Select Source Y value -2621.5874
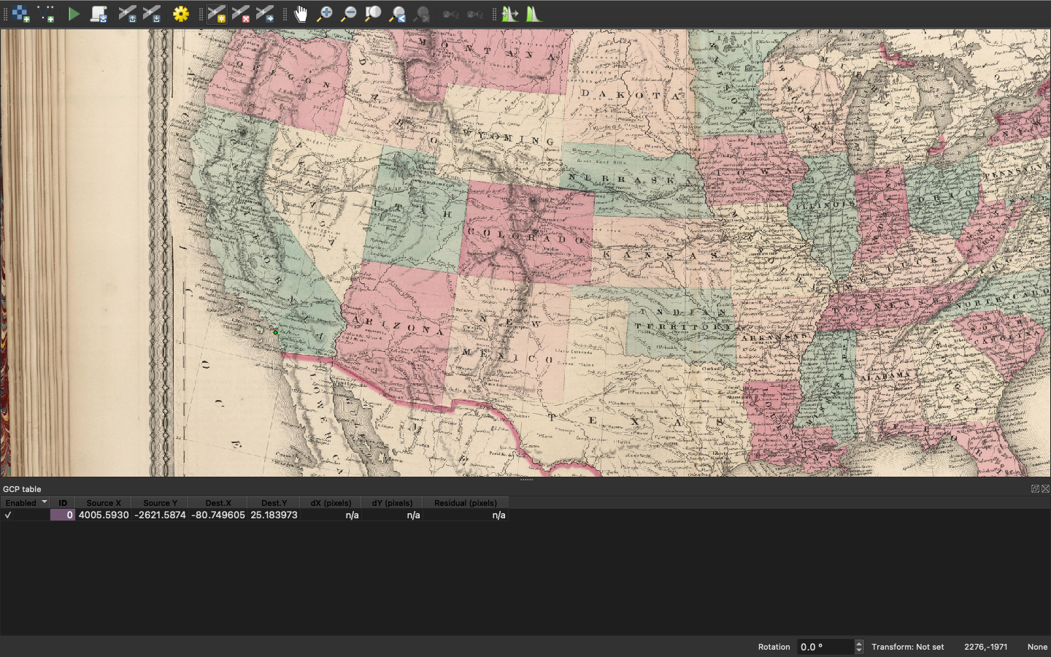The image size is (1051, 657). 160,515
